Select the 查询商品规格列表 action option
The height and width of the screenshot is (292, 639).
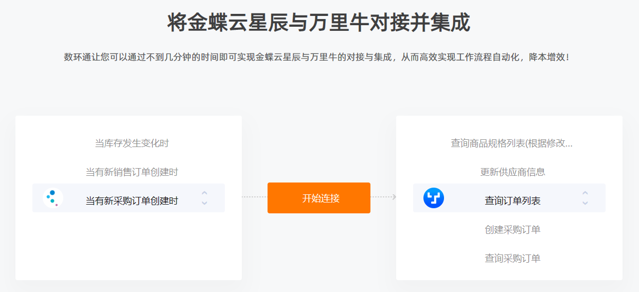[512, 143]
